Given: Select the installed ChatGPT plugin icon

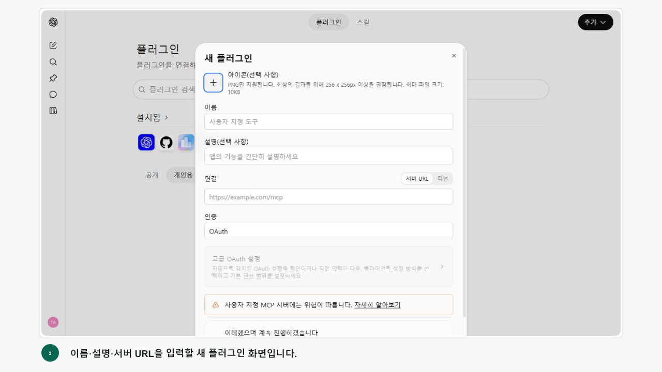Looking at the screenshot, I should pos(146,142).
